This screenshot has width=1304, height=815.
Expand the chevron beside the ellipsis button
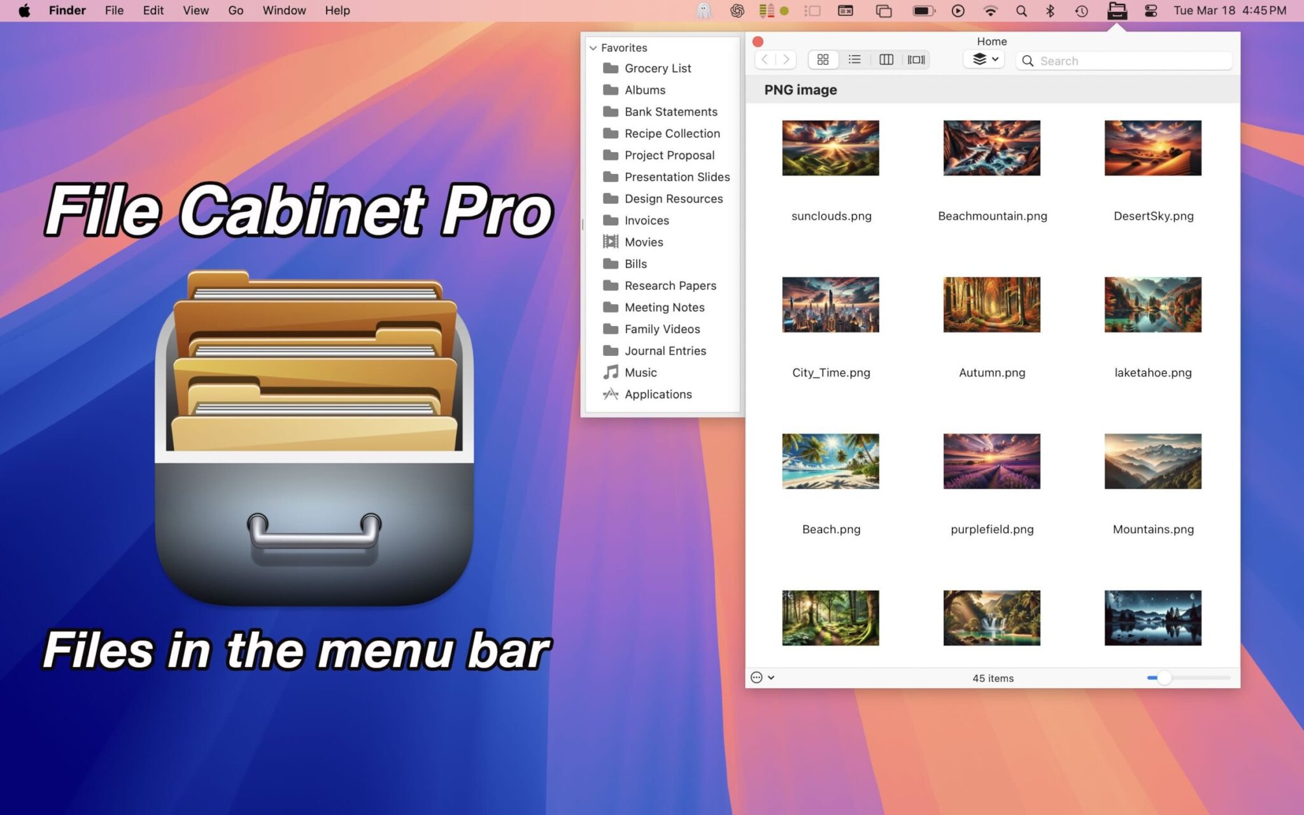coord(771,677)
